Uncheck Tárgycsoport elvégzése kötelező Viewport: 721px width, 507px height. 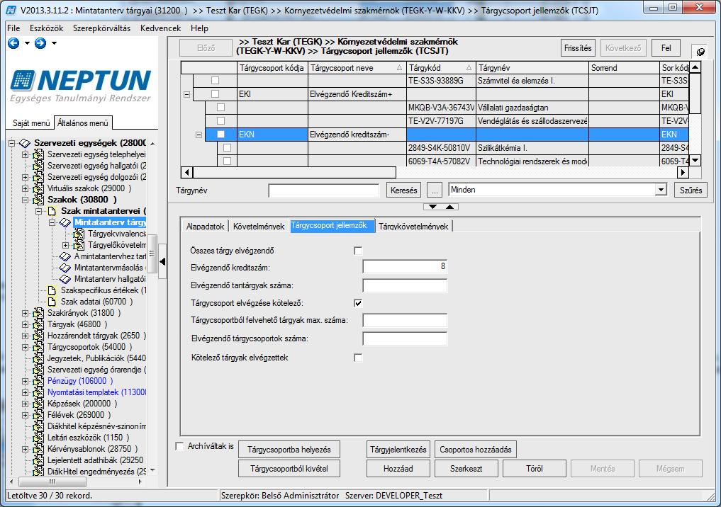358,303
